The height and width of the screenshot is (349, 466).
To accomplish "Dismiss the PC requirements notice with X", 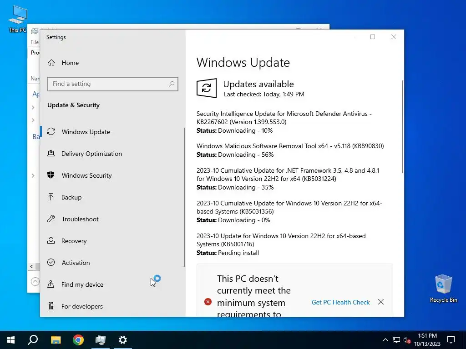I will (x=381, y=302).
